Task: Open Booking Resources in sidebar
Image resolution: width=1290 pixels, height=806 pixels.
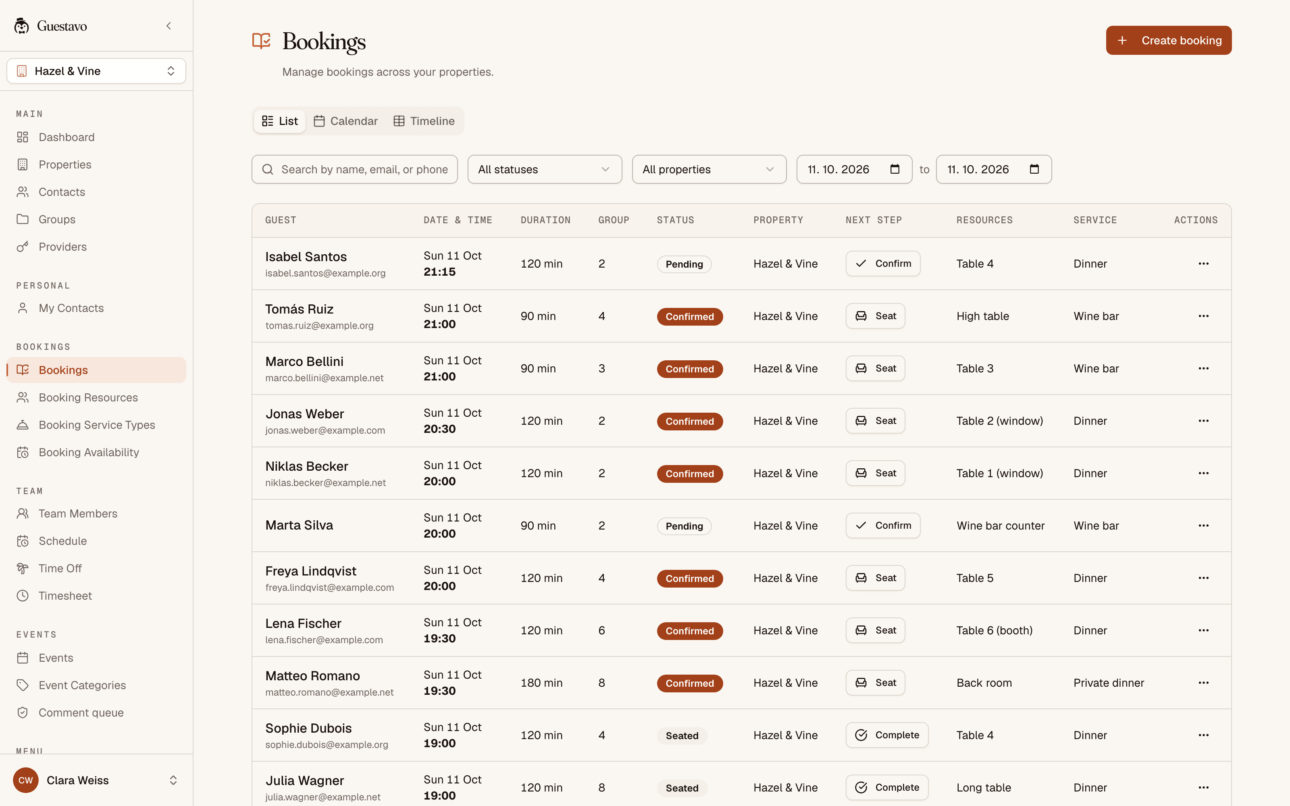Action: tap(96, 397)
